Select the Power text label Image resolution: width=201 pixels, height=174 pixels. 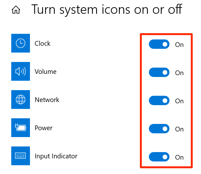click(44, 128)
